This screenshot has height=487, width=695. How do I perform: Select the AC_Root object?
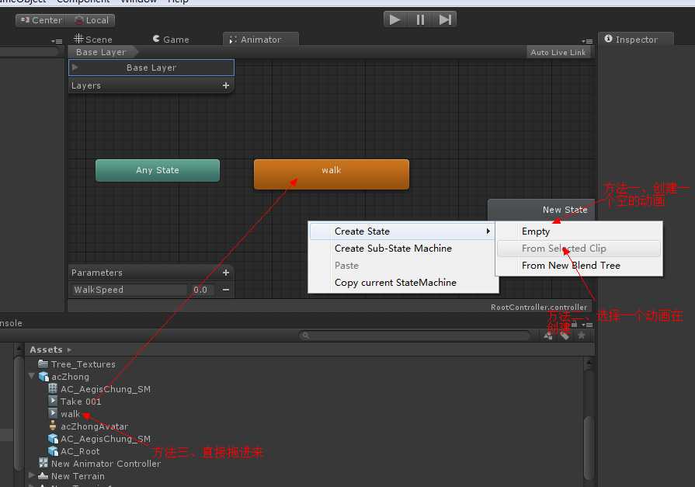74,451
